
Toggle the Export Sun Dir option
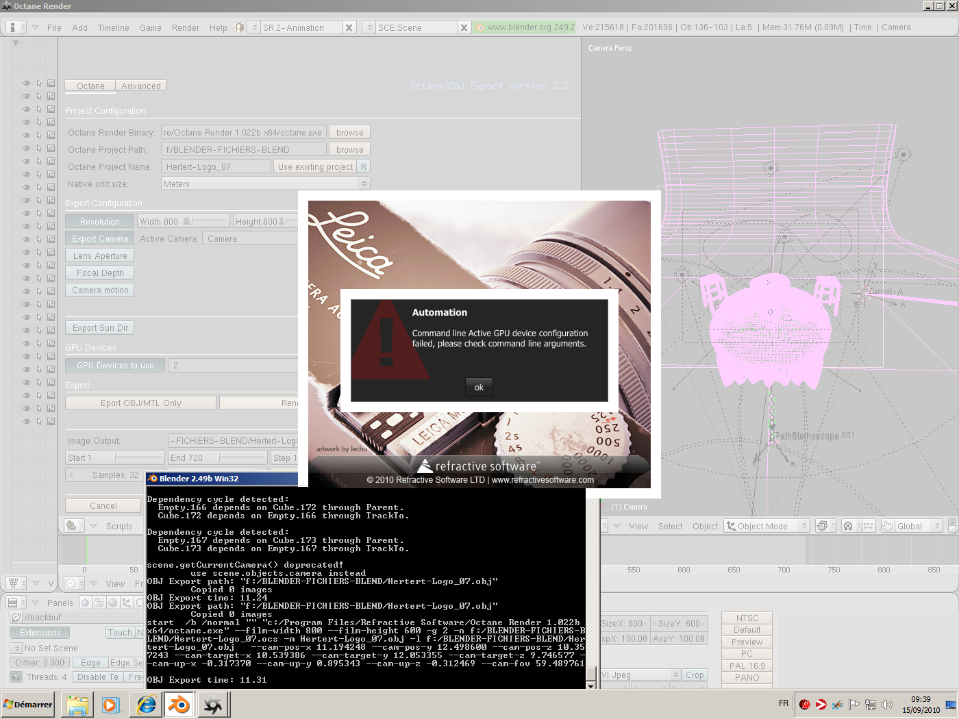(100, 327)
